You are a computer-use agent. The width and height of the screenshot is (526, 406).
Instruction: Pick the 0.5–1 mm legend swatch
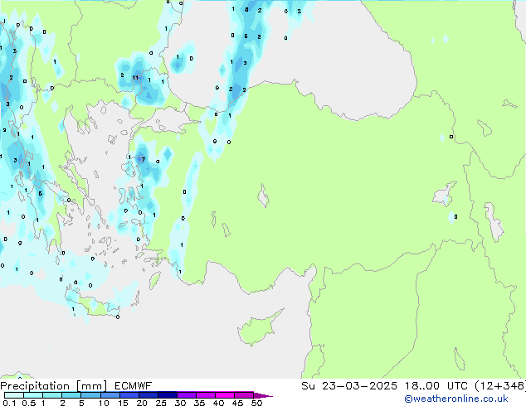pos(33,395)
